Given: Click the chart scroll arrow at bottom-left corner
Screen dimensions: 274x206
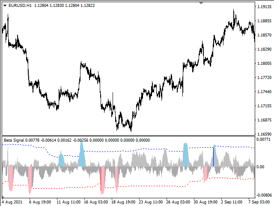Looking at the screenshot, I should pyautogui.click(x=3, y=197).
